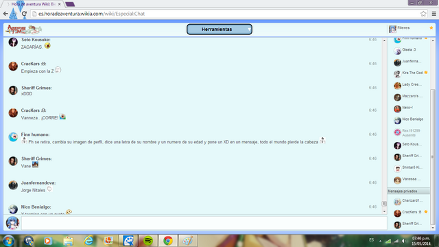Click the chat area vertical scrollbar thumb
Screen dimensions: 439x247
[x=384, y=204]
